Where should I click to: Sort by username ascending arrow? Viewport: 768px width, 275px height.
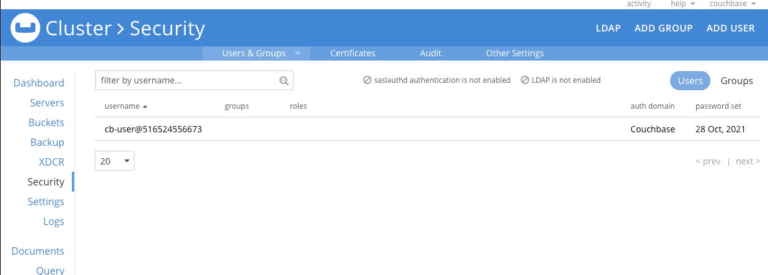(x=145, y=106)
